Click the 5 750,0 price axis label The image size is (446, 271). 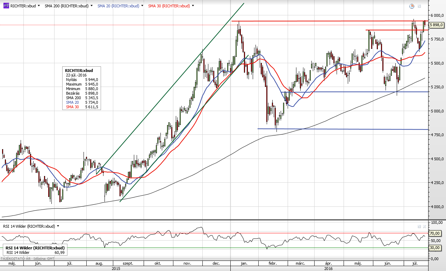point(437,39)
